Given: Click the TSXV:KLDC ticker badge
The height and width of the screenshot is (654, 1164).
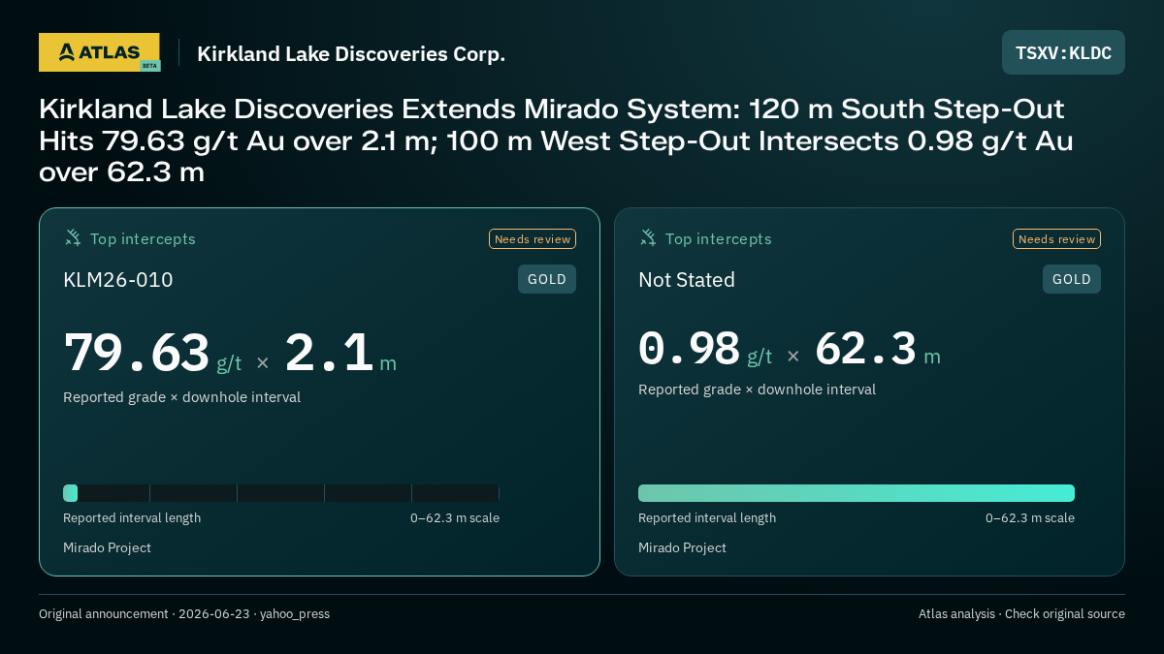Looking at the screenshot, I should (1063, 52).
